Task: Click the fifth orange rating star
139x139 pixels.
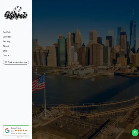Action: [x=26, y=131]
